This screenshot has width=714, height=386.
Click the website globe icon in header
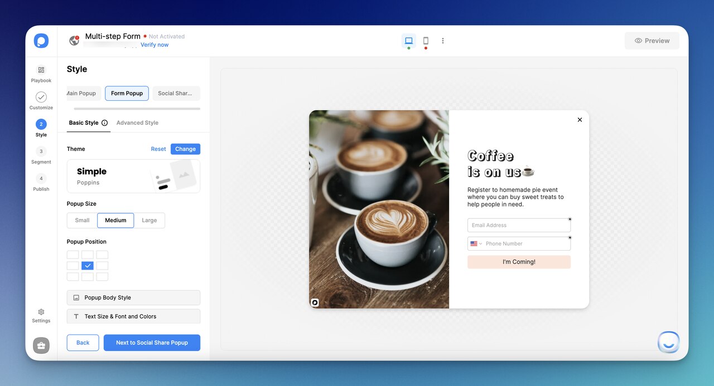point(74,41)
